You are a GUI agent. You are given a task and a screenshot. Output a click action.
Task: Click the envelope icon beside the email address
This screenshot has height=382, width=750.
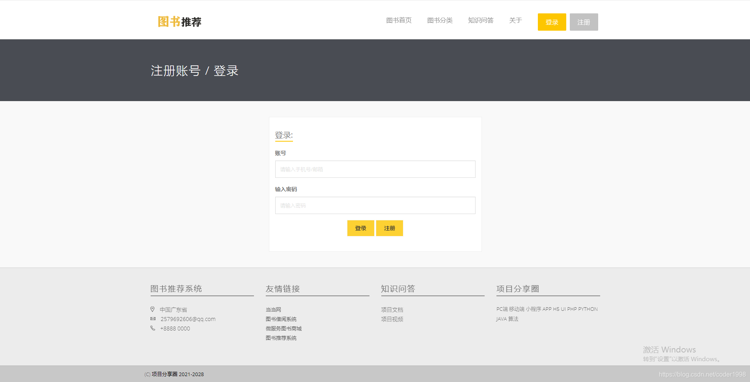click(x=153, y=319)
